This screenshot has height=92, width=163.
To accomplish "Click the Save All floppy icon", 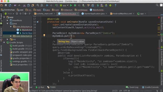I will 6,5.
